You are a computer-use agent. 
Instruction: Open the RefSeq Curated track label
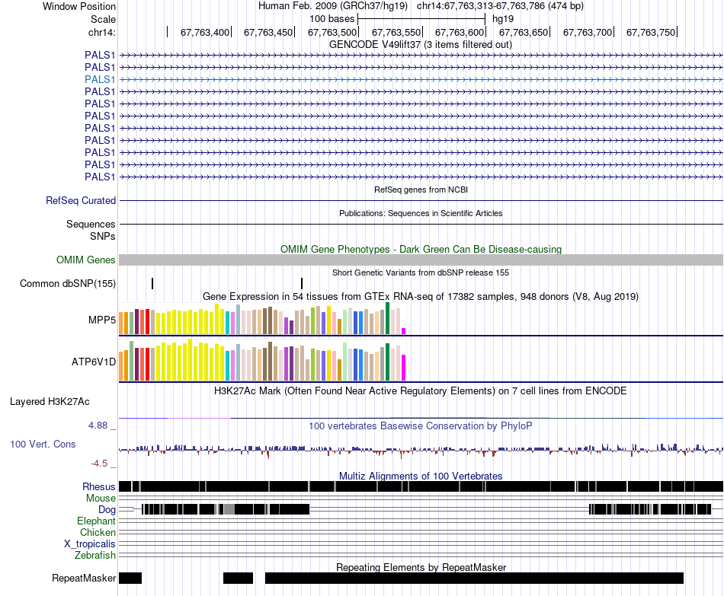[80, 201]
